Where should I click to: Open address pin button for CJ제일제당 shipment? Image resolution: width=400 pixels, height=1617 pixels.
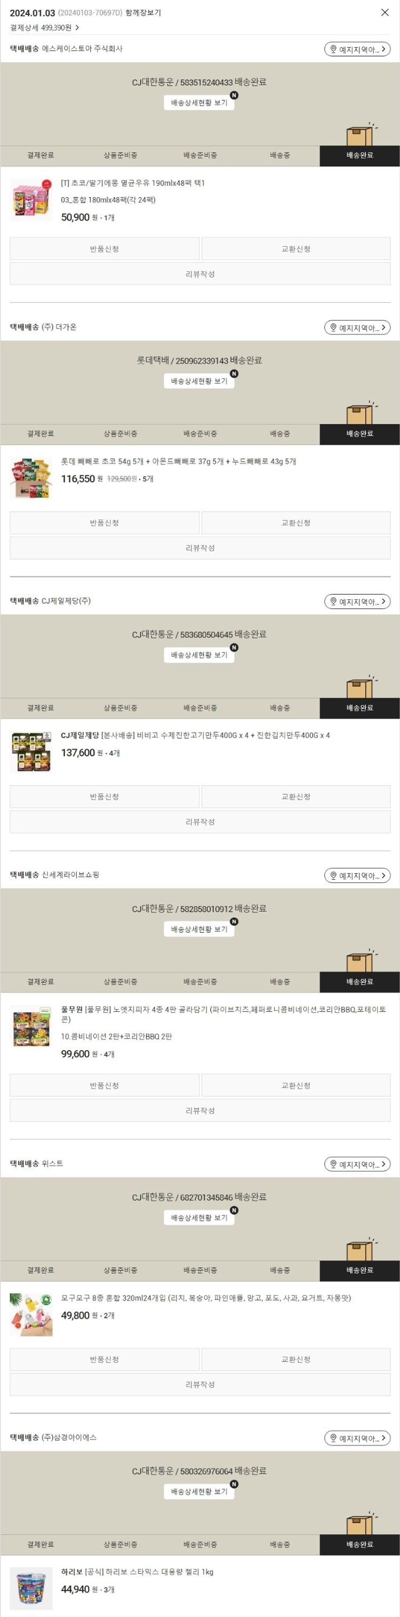(357, 602)
